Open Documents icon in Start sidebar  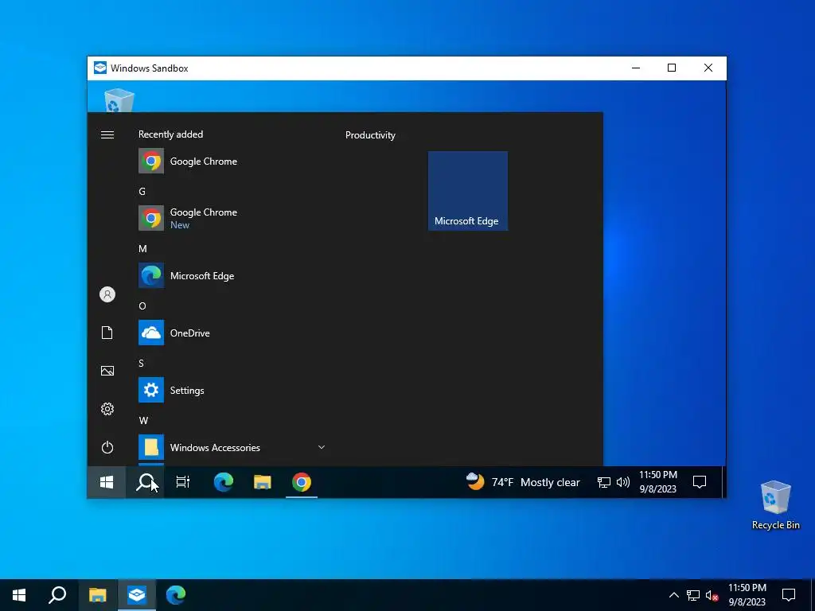pyautogui.click(x=107, y=333)
